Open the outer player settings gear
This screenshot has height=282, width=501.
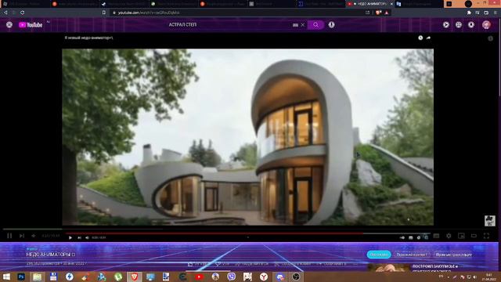(449, 236)
